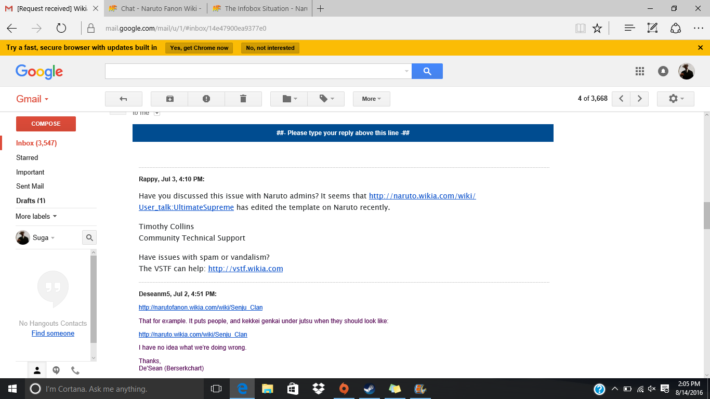The width and height of the screenshot is (710, 399).
Task: Search Hangouts contacts magnifier icon
Action: (x=89, y=237)
